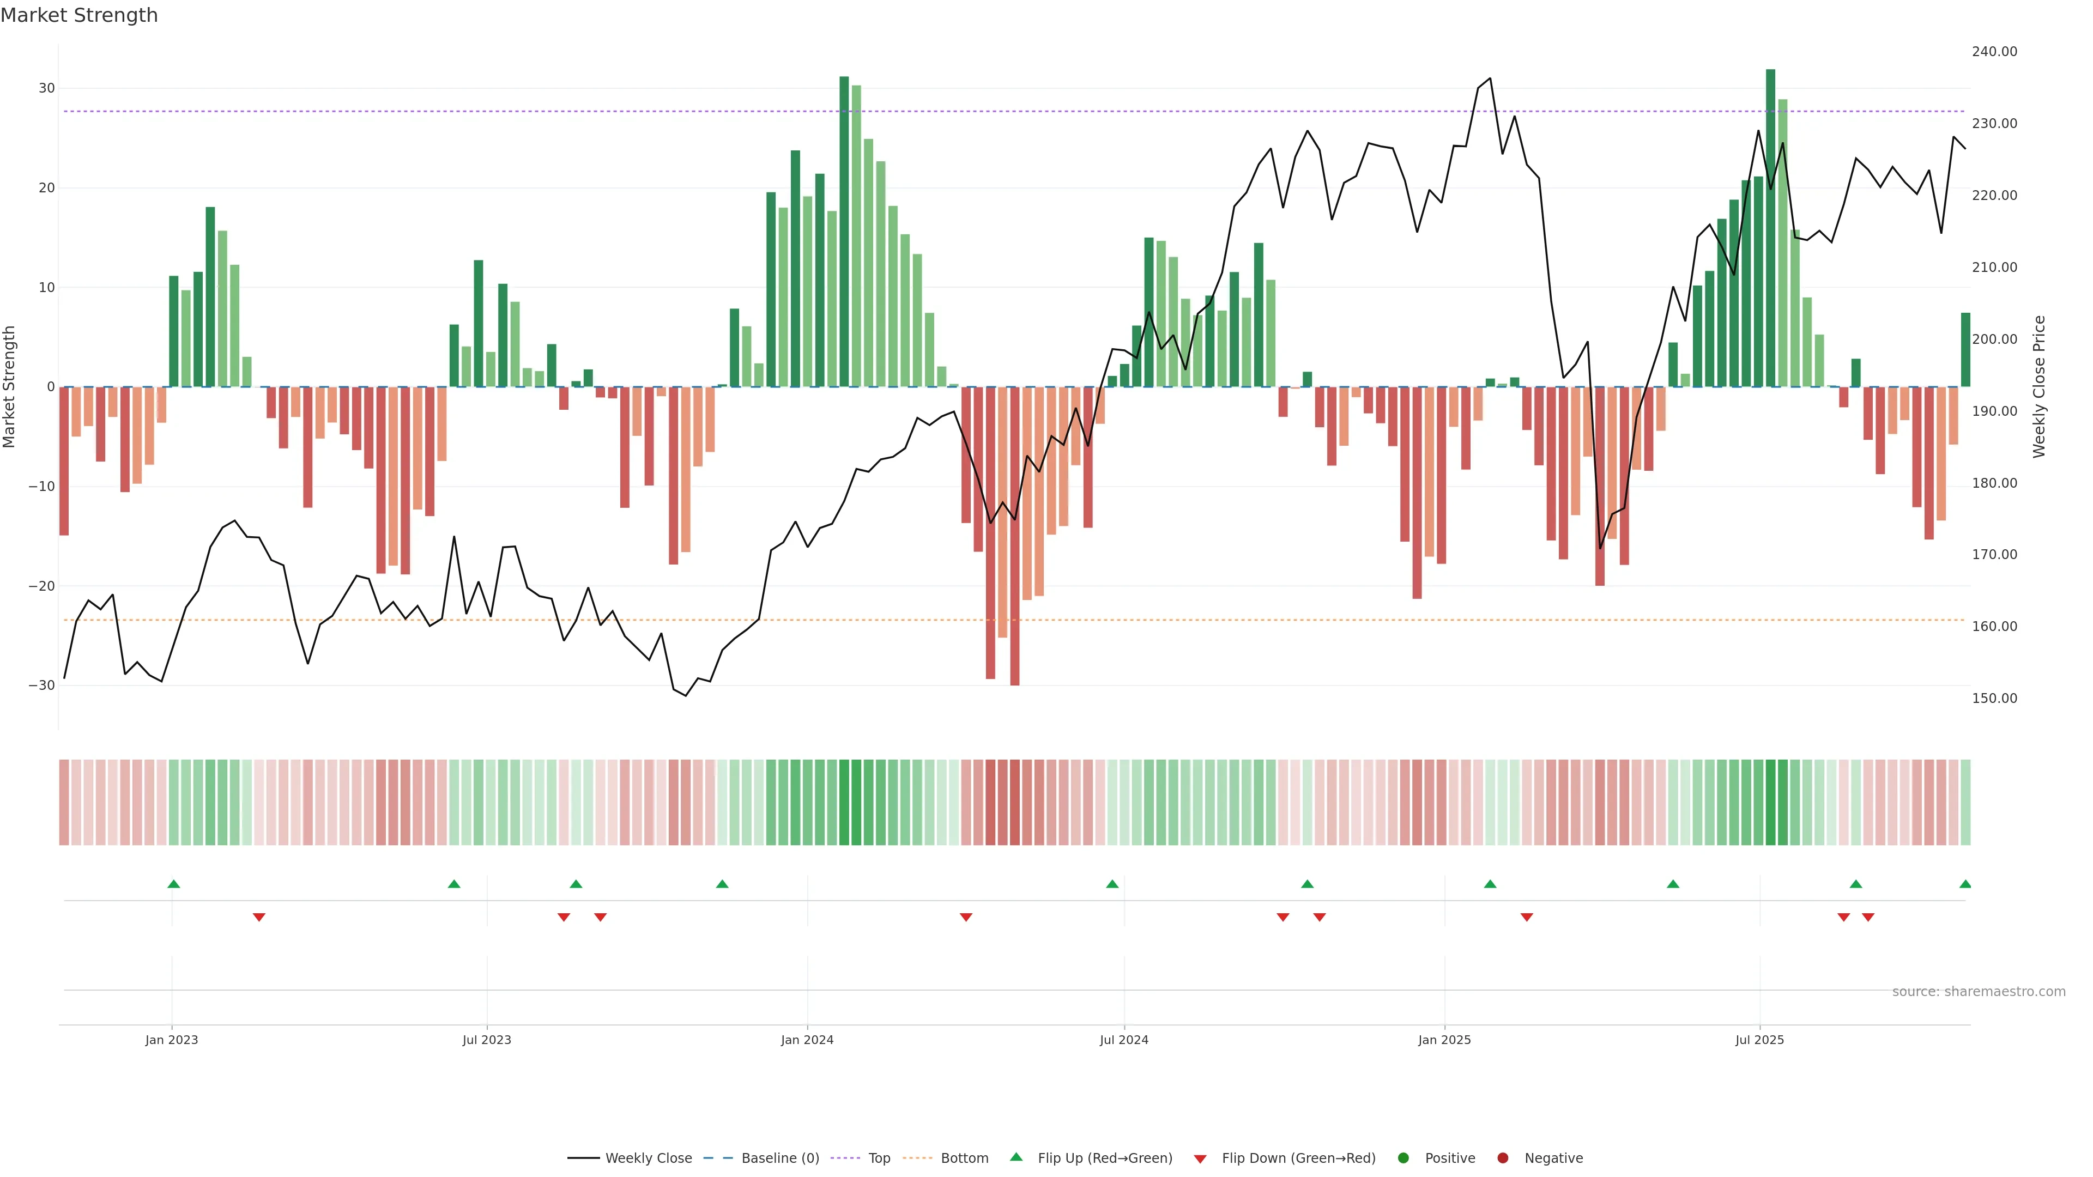Click the darkest green heatmap cell near Jan 2024
This screenshot has height=1177, width=2093.
[844, 802]
